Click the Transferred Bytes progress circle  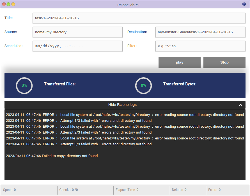[x=143, y=85]
